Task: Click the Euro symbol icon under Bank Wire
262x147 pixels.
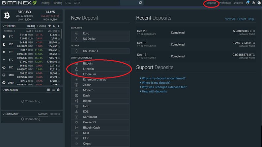Action: click(76, 33)
